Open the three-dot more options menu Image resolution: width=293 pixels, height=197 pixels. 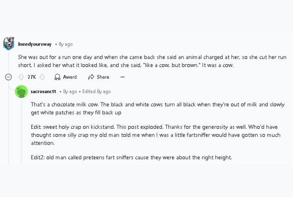122,77
